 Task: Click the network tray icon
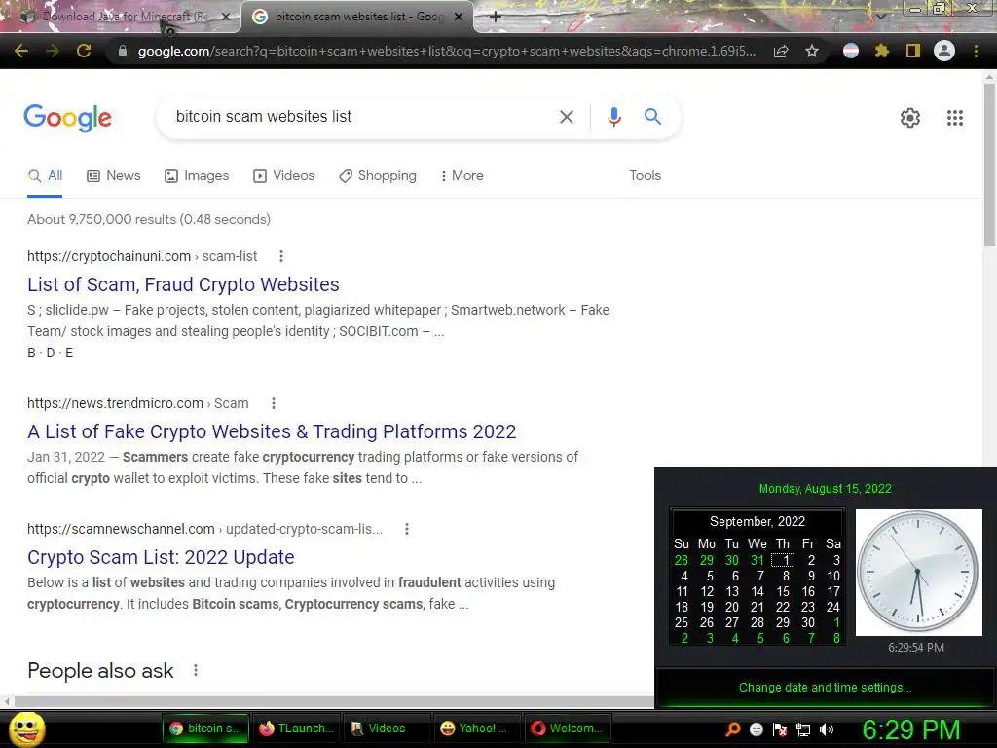coord(803,729)
